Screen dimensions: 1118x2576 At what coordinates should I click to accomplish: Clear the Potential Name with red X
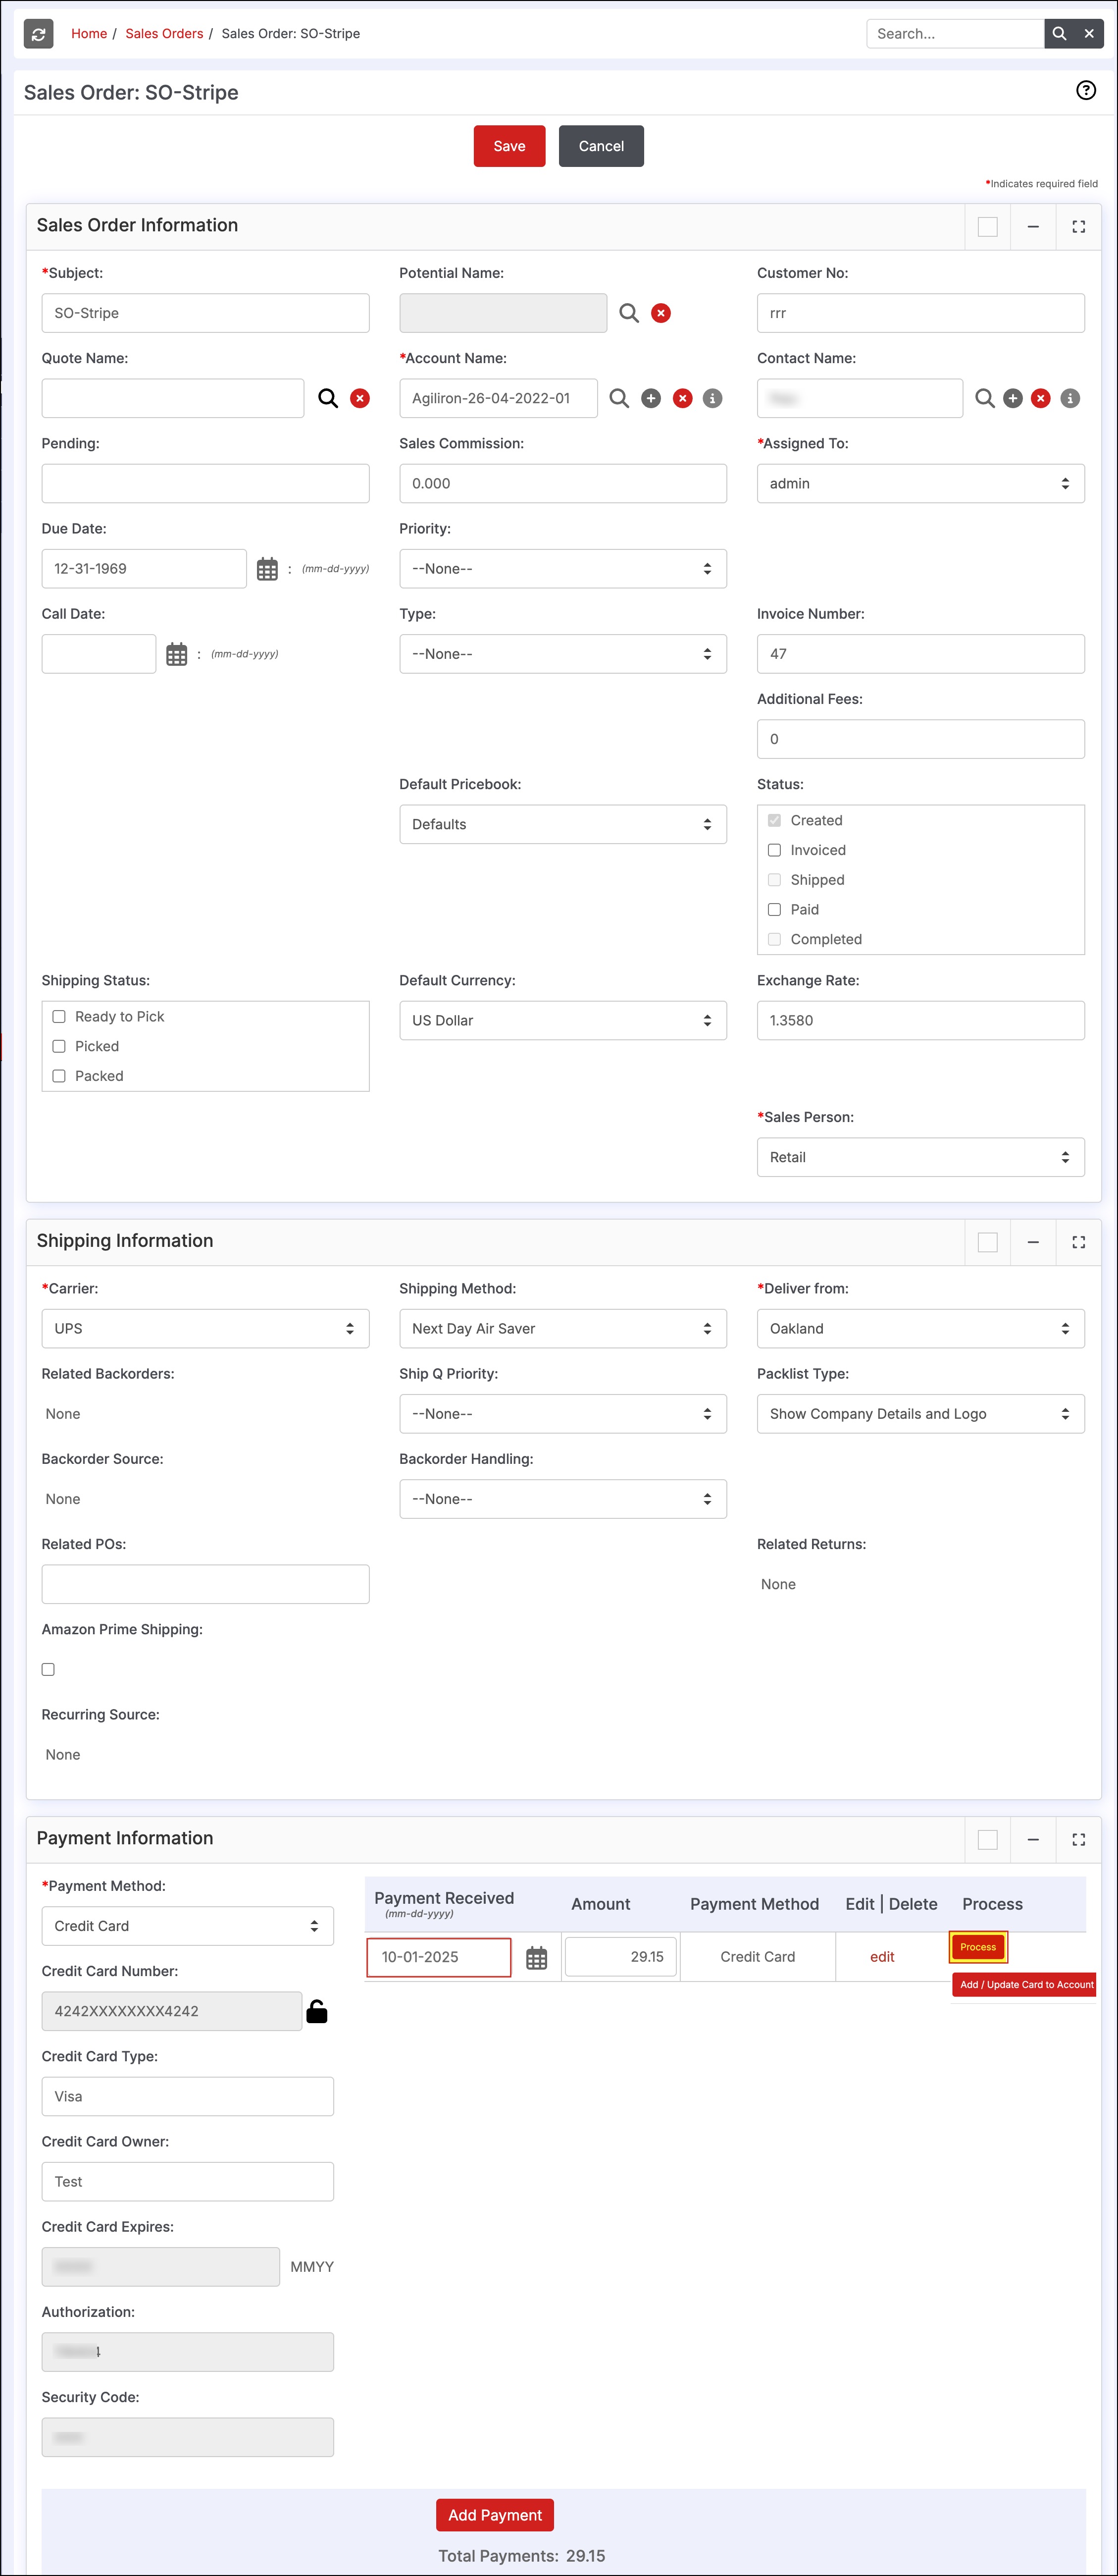click(661, 313)
